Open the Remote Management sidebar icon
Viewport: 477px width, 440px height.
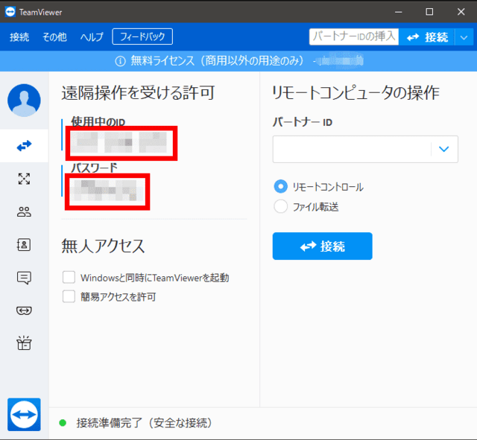[24, 179]
